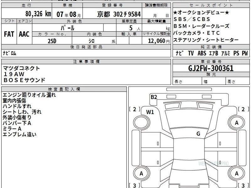Click the 長さ dimension field

pos(187,81)
